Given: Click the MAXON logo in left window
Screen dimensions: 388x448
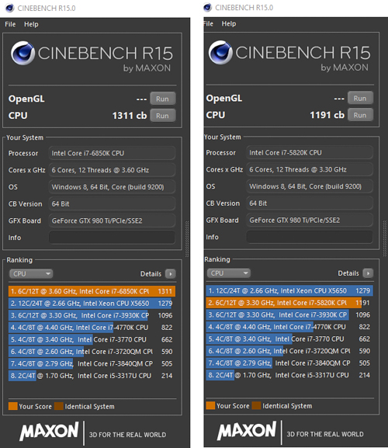Looking at the screenshot, I should point(49,431).
